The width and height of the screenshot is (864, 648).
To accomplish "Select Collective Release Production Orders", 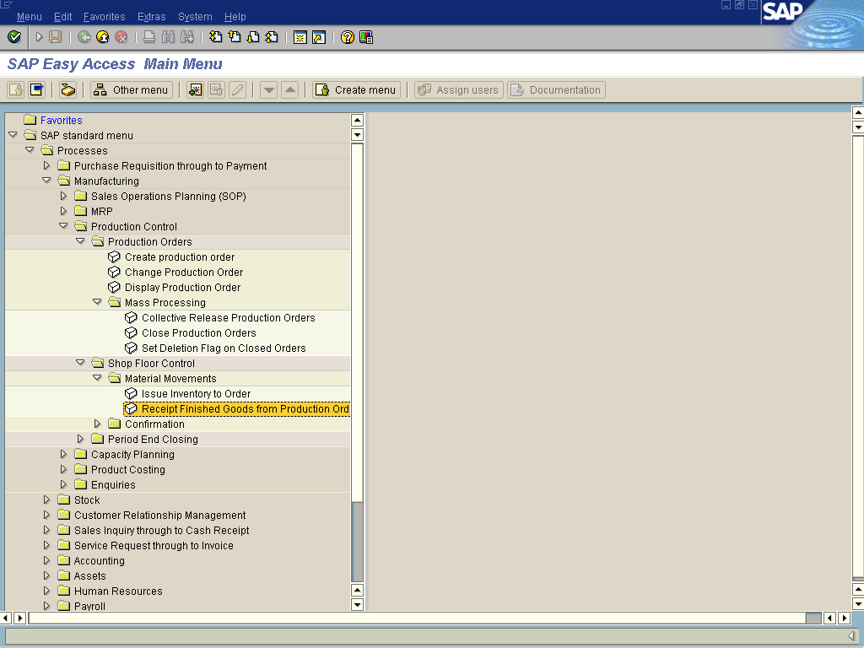I will 228,317.
